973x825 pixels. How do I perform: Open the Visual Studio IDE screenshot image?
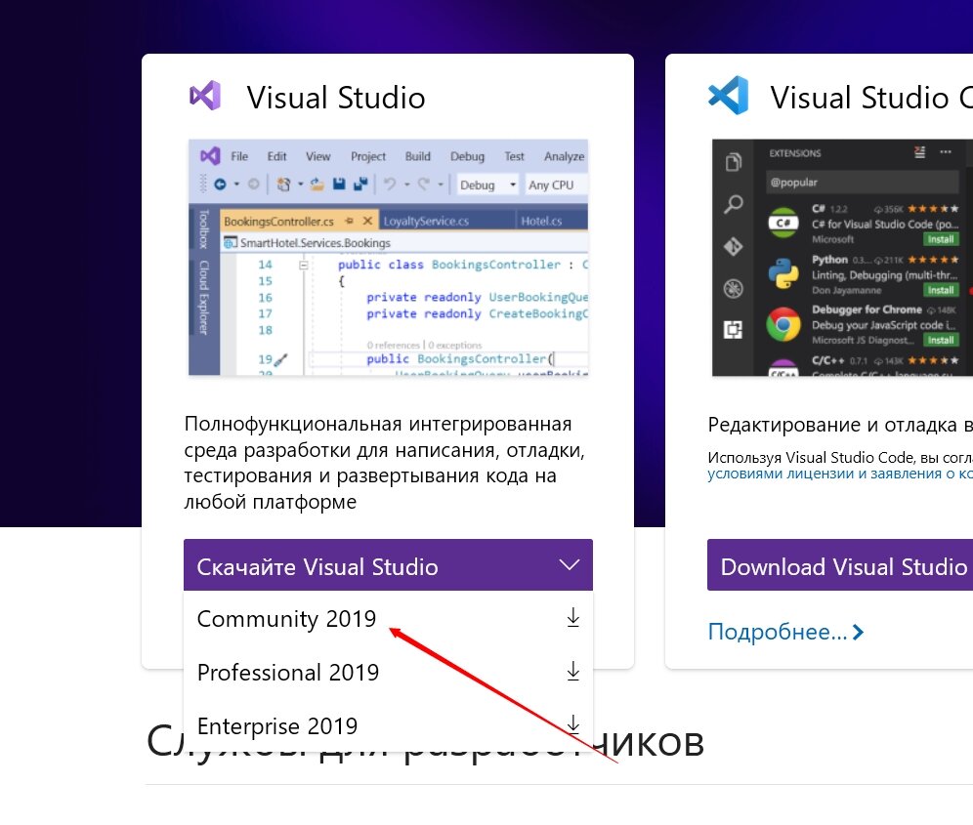point(389,258)
